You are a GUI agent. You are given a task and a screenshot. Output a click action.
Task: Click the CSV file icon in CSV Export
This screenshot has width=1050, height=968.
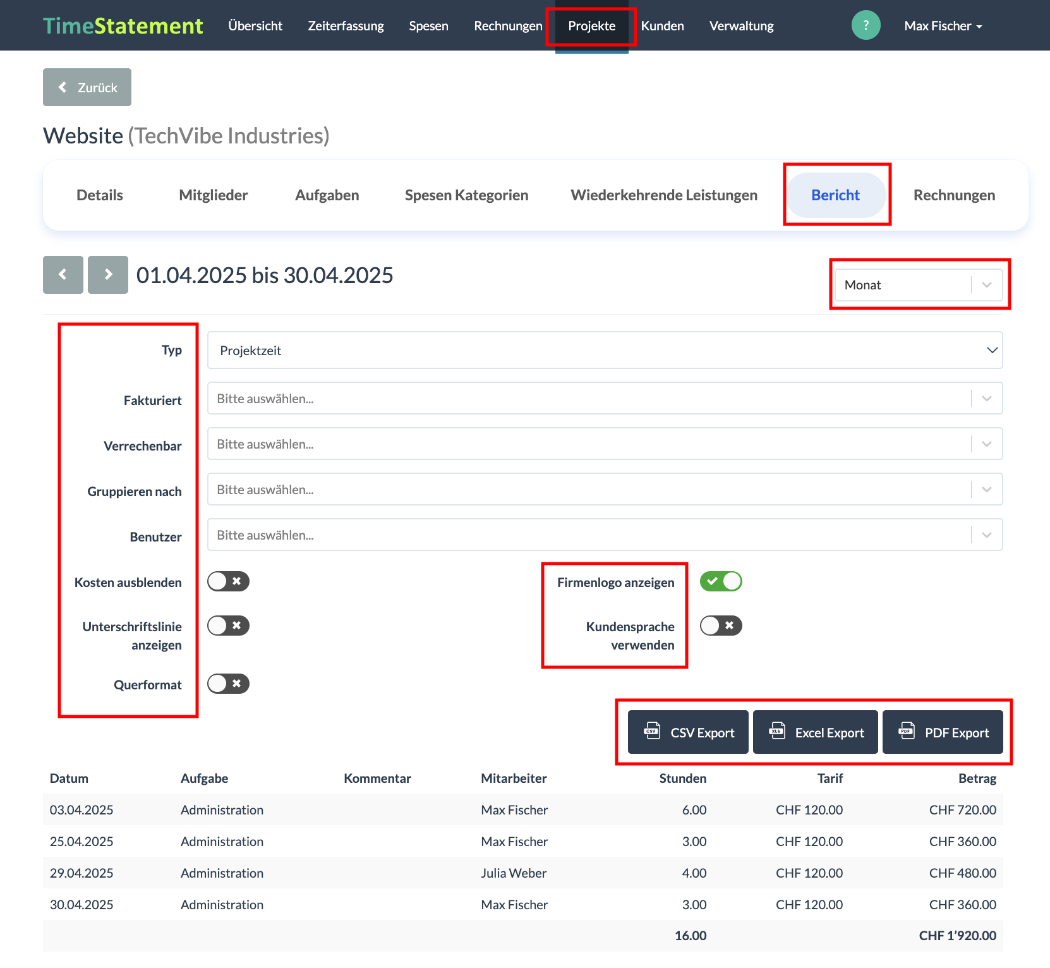(x=652, y=732)
